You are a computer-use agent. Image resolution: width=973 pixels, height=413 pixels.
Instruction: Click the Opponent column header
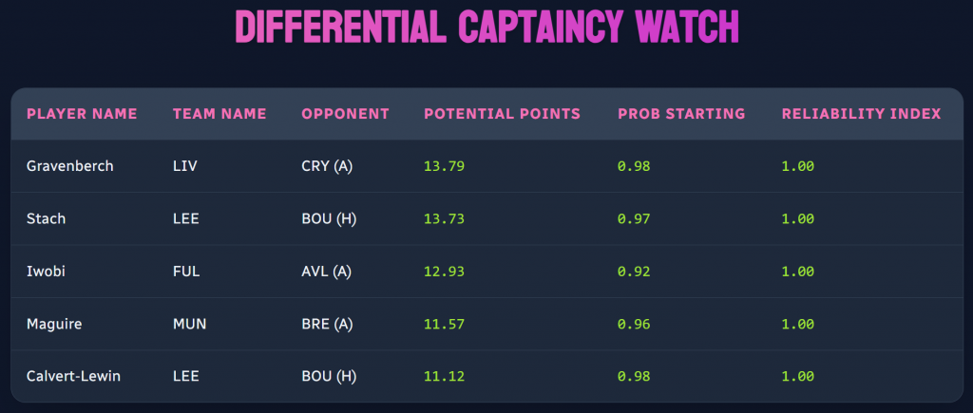click(x=345, y=114)
